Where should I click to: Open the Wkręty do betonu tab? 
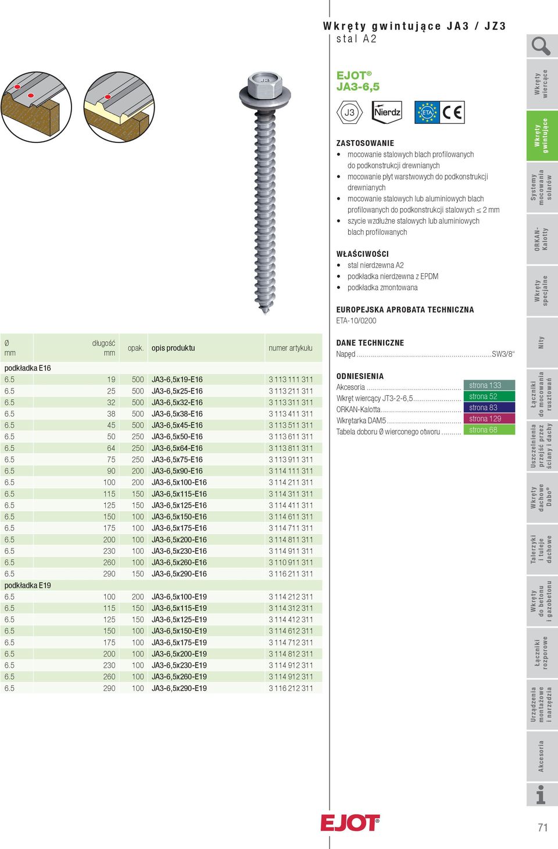tap(542, 601)
